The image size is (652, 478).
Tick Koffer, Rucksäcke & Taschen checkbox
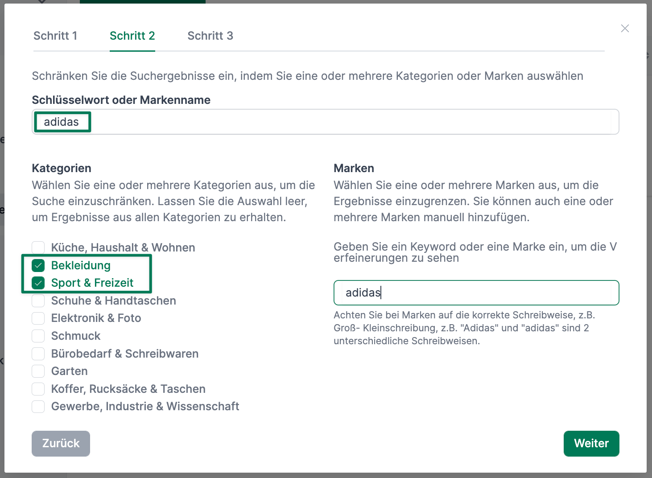38,389
